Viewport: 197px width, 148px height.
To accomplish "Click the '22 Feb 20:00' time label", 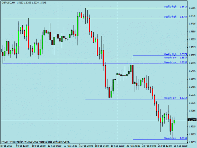I will pyautogui.click(x=133, y=146).
